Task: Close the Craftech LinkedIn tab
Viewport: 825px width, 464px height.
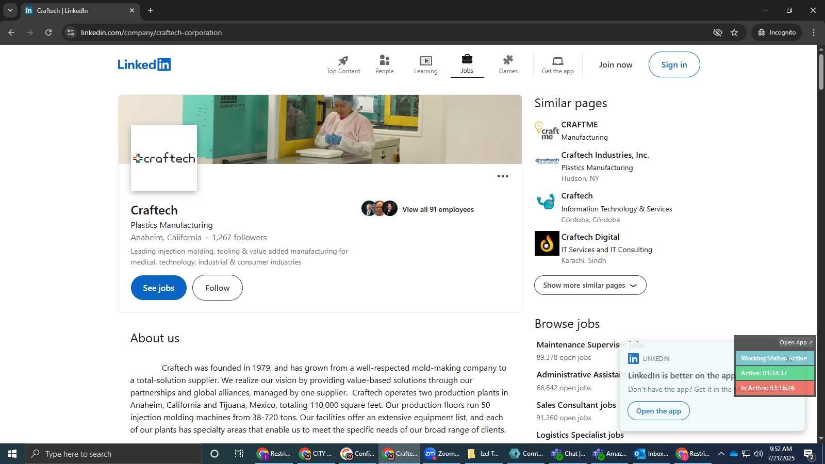Action: (x=131, y=10)
